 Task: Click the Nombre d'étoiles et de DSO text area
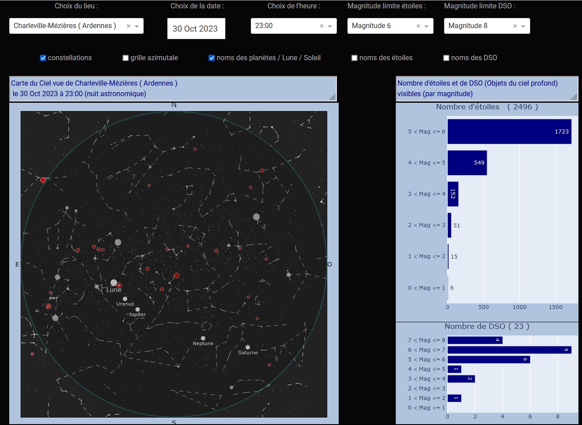point(487,89)
